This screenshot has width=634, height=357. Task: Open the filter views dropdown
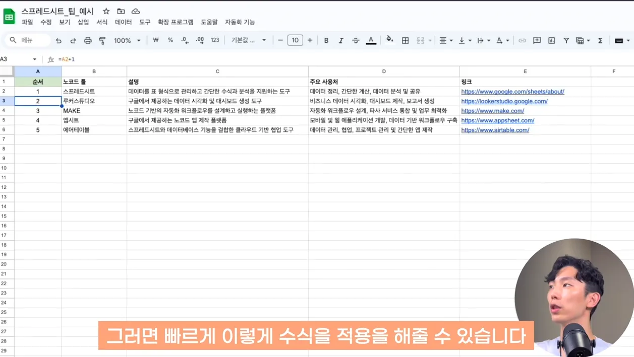583,40
